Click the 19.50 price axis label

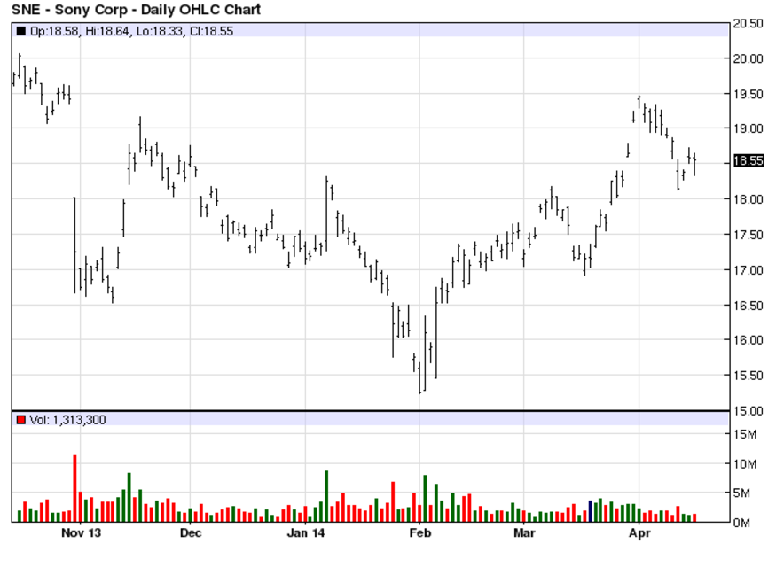pyautogui.click(x=748, y=94)
